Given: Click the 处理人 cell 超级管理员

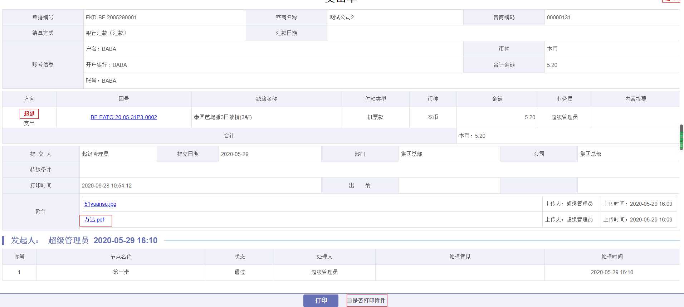Looking at the screenshot, I should coord(324,272).
